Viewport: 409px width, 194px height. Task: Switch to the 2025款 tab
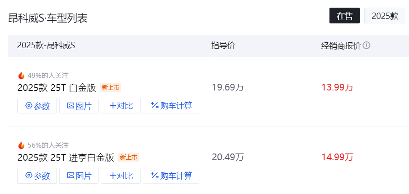pos(385,16)
